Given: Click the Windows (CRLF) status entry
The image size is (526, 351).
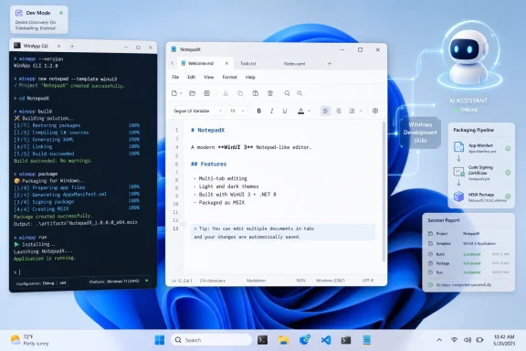Looking at the screenshot, I should 330,281.
